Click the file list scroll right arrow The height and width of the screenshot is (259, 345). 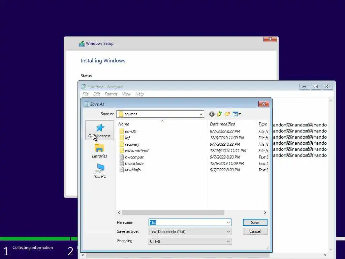[x=265, y=212]
